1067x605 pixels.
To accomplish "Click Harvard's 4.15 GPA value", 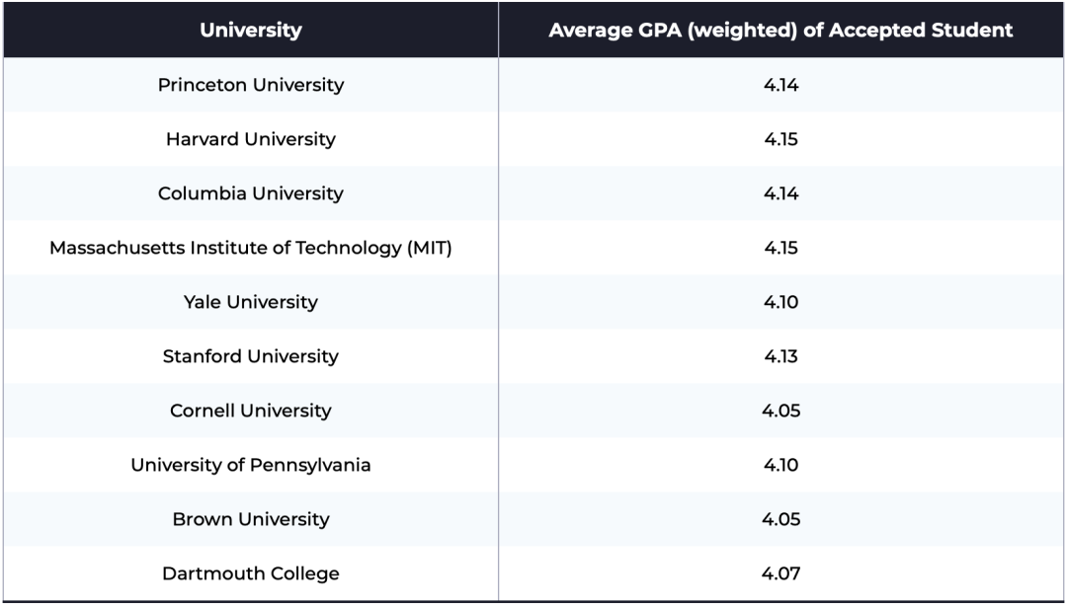I will (x=780, y=139).
